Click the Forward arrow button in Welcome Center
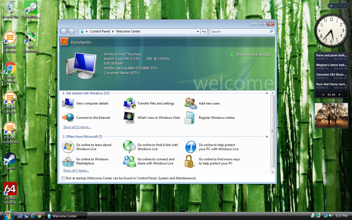The image size is (352, 220). [71, 31]
